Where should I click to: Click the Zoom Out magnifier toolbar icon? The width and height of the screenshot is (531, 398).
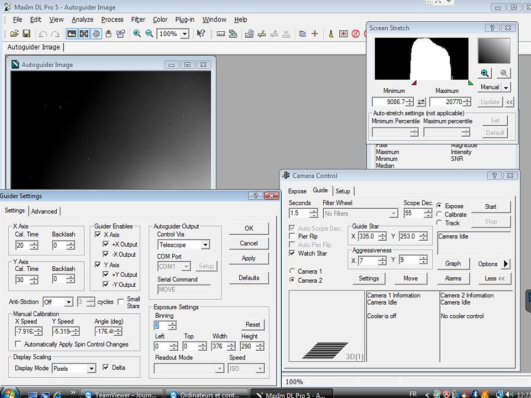pos(149,34)
